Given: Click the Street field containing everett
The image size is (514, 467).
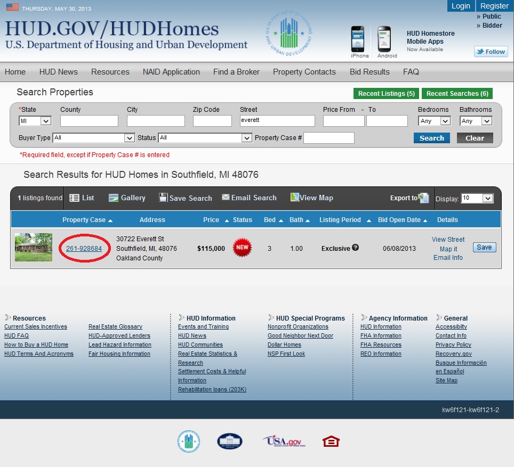Looking at the screenshot, I should point(277,121).
